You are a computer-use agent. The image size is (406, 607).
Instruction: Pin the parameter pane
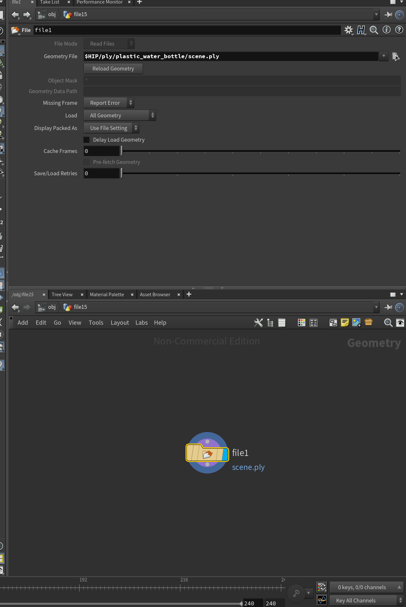[x=388, y=15]
